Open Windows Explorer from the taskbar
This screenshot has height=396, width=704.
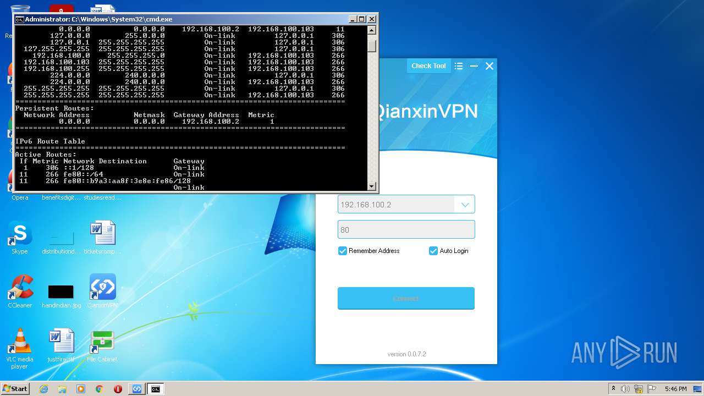(x=62, y=389)
